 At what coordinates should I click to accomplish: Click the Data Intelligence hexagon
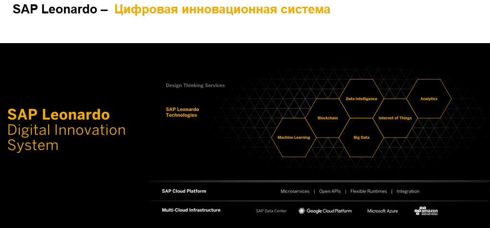point(361,99)
